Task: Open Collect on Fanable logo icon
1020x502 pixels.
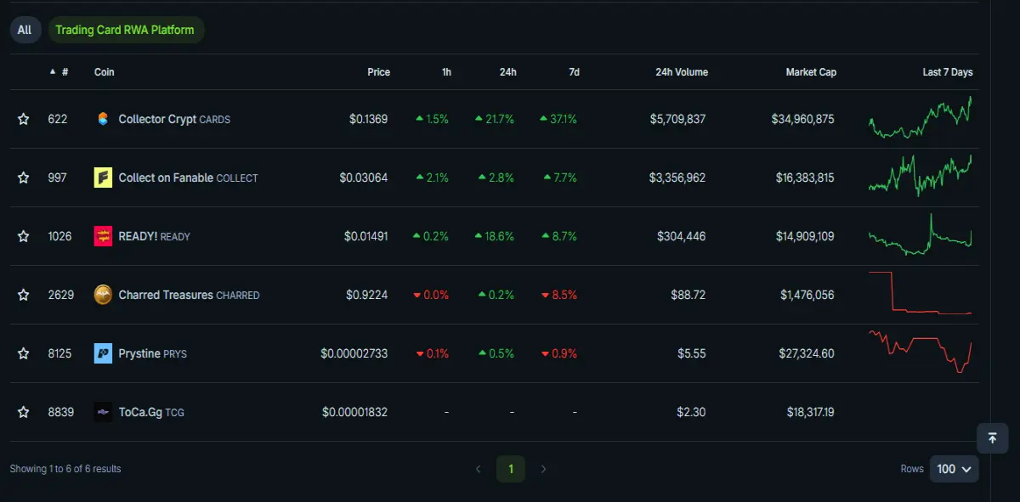Action: (x=103, y=178)
